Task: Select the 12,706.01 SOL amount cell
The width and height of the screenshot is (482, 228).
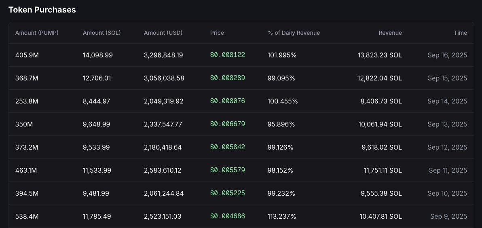Action: pos(97,78)
